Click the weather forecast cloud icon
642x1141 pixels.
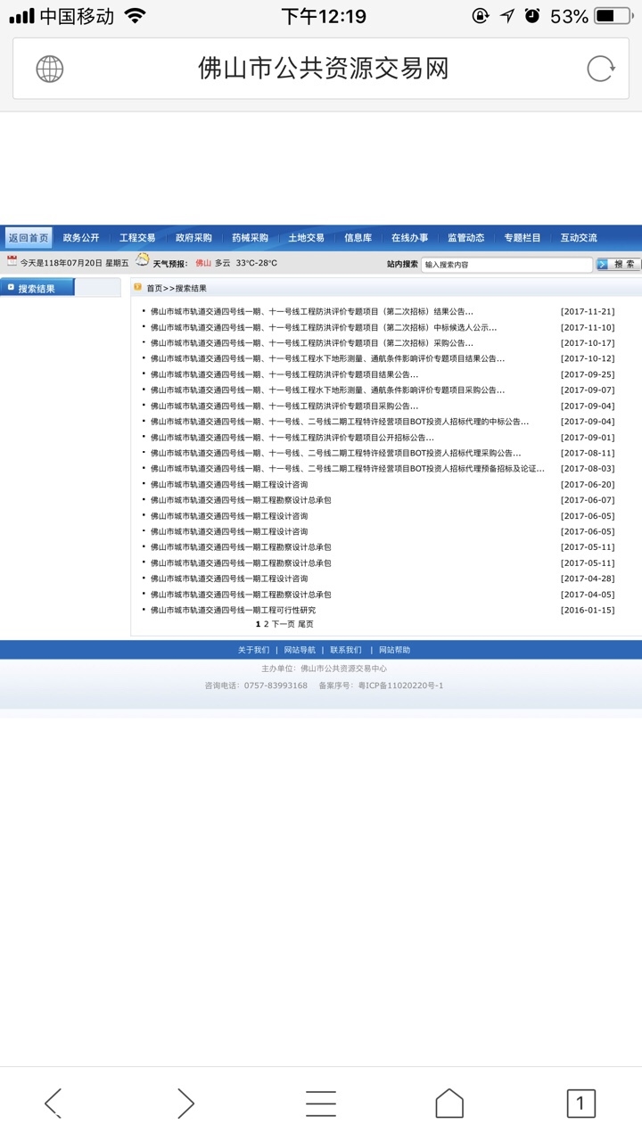coord(143,260)
